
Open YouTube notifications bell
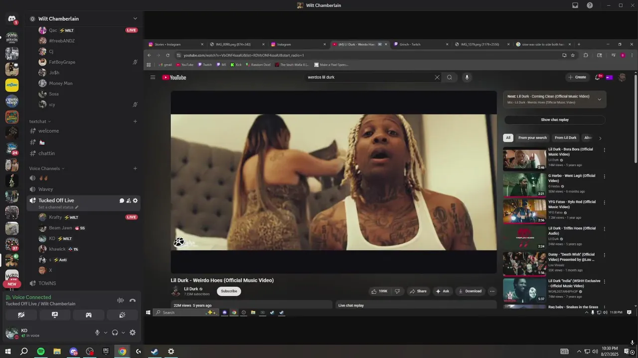click(598, 77)
